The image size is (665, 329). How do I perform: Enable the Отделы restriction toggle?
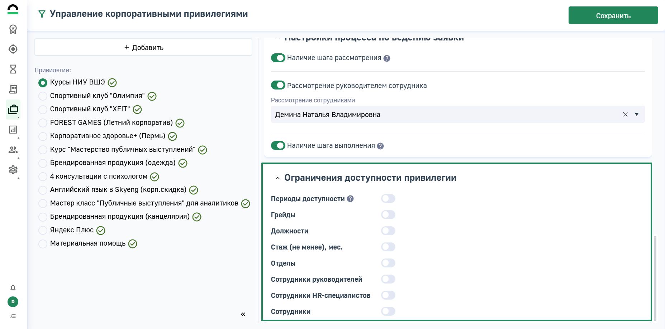[388, 263]
